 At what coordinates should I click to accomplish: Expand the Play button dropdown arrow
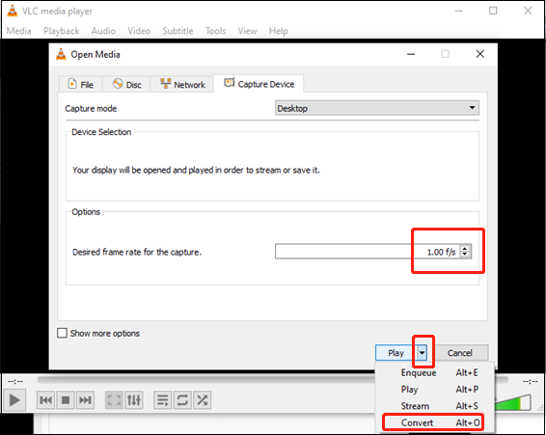click(422, 353)
